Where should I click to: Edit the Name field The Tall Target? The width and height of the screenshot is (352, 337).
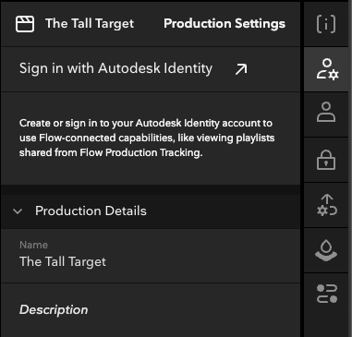click(151, 256)
